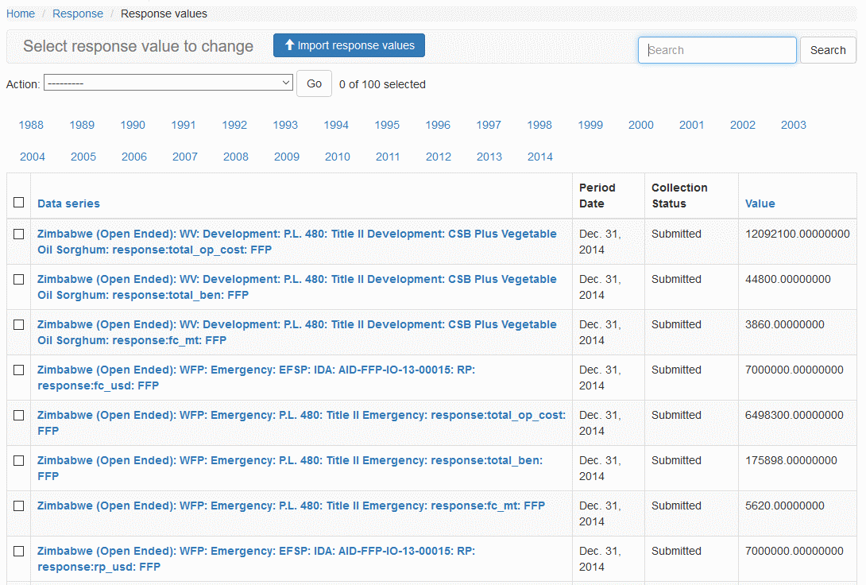Sort by Data series column header
Image resolution: width=866 pixels, height=585 pixels.
(68, 203)
